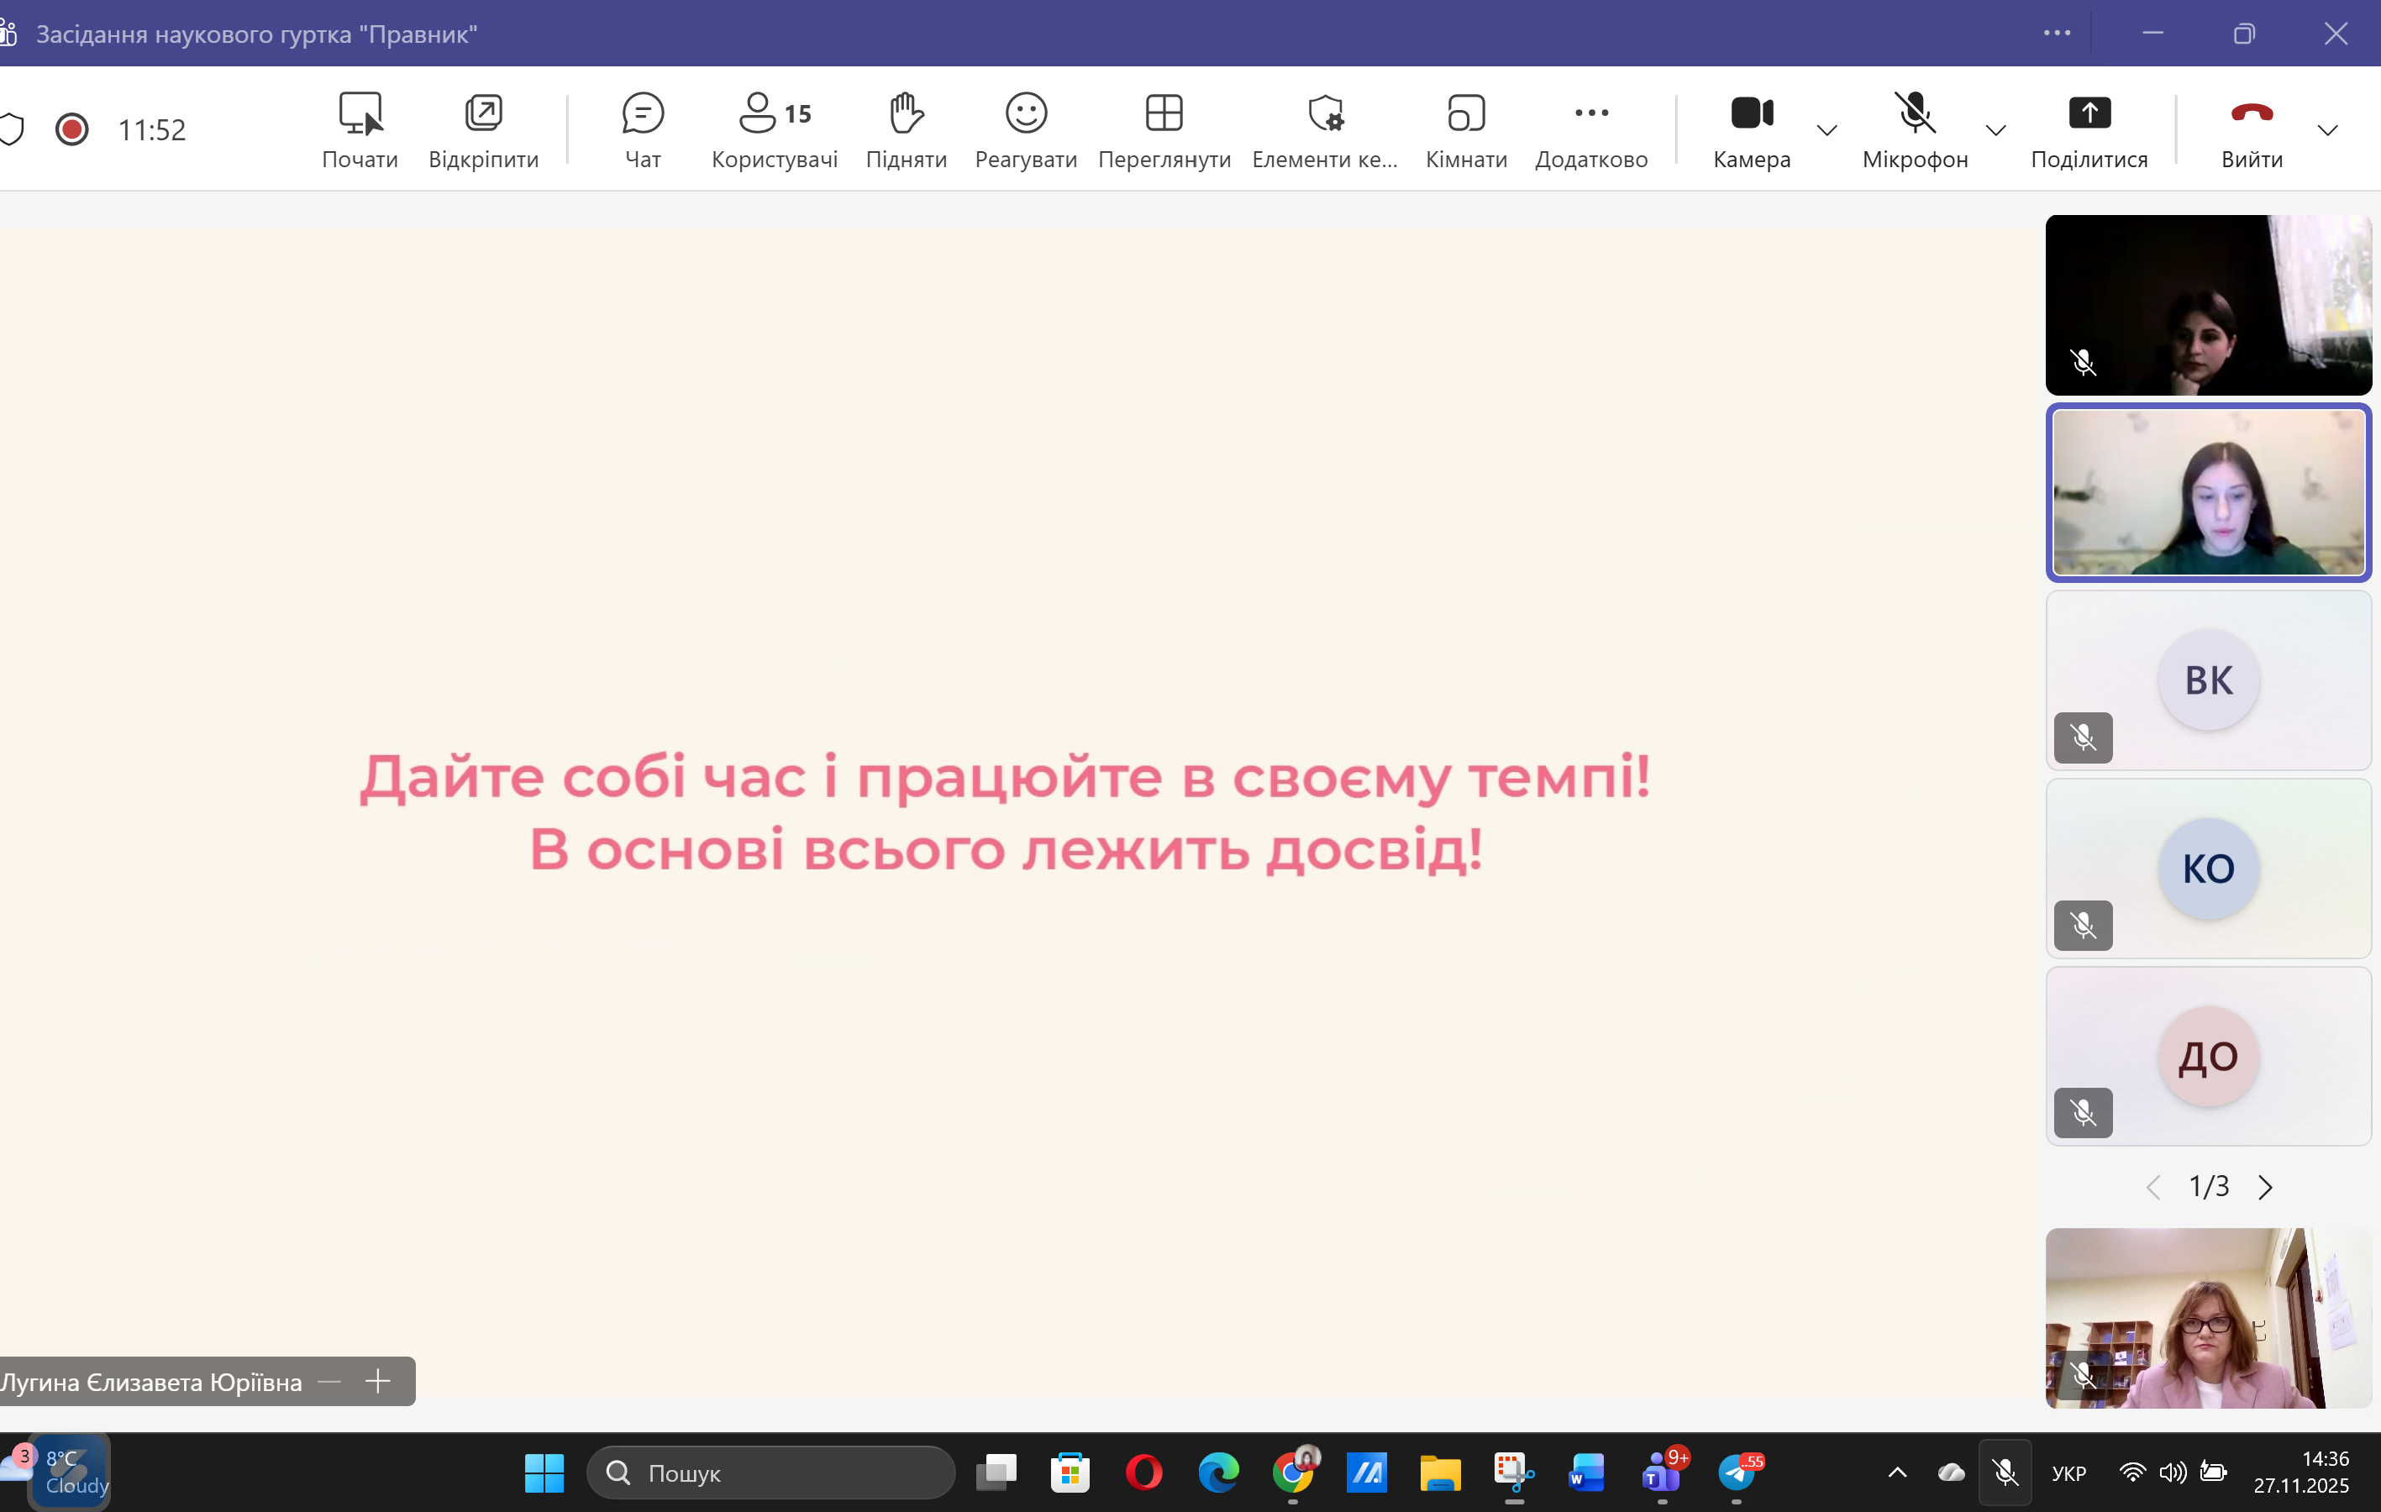Image resolution: width=2381 pixels, height=1512 pixels.
Task: Expand camera options dropdown arrow
Action: pyautogui.click(x=1827, y=130)
